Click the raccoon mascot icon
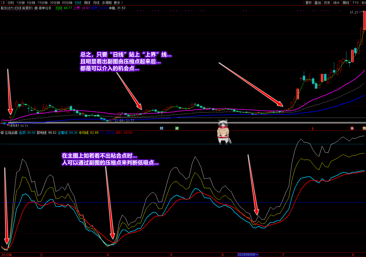The height and width of the screenshot is (257, 366). coord(224,132)
